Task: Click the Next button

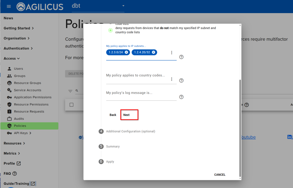Action: [126, 115]
